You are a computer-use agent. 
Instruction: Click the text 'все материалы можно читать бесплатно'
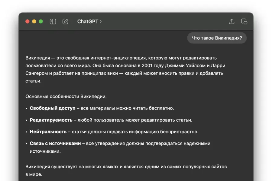coord(127,108)
